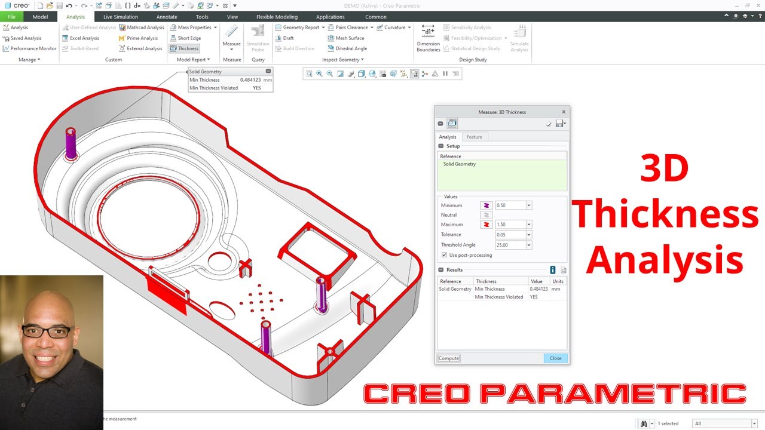Open the Mathcad Analysis tool
This screenshot has height=430, width=765.
tap(141, 27)
